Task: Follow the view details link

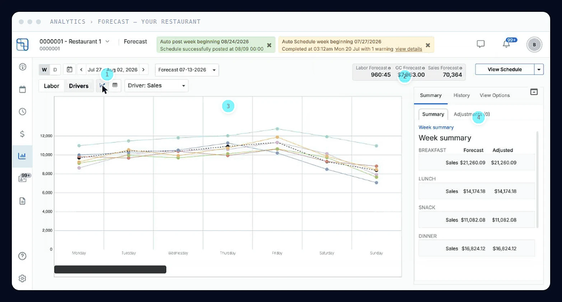Action: [409, 49]
